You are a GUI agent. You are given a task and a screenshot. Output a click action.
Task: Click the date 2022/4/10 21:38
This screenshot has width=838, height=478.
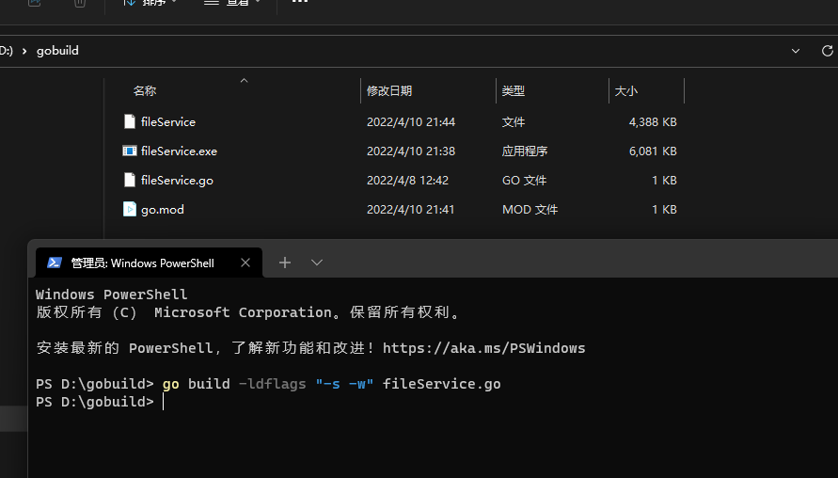pos(411,151)
